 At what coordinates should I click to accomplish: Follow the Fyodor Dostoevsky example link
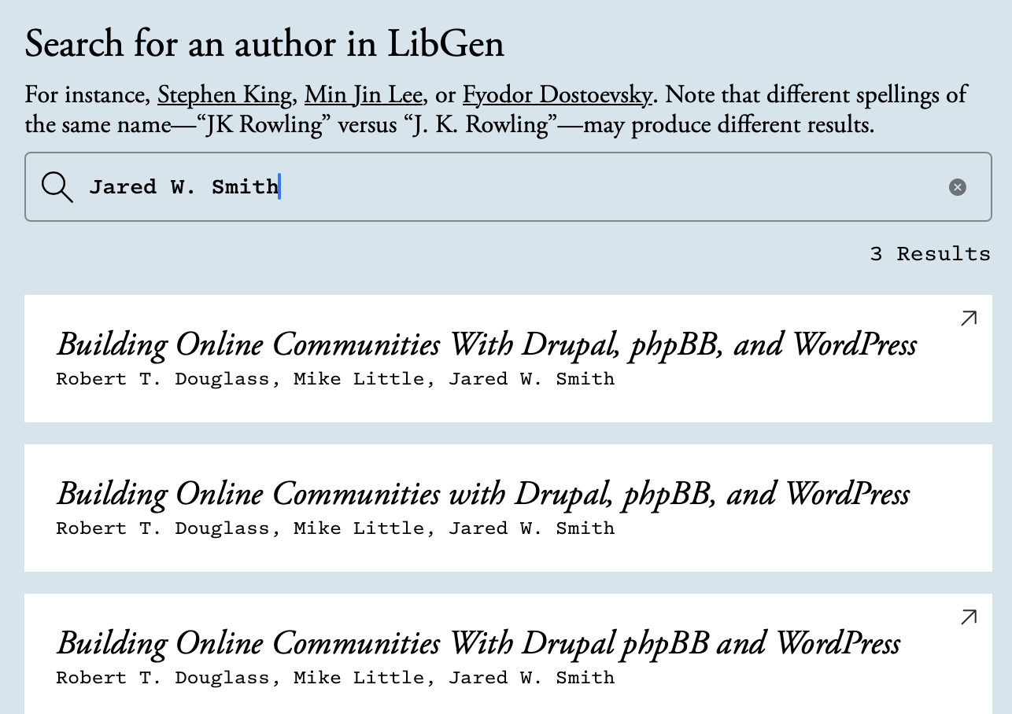coord(557,96)
